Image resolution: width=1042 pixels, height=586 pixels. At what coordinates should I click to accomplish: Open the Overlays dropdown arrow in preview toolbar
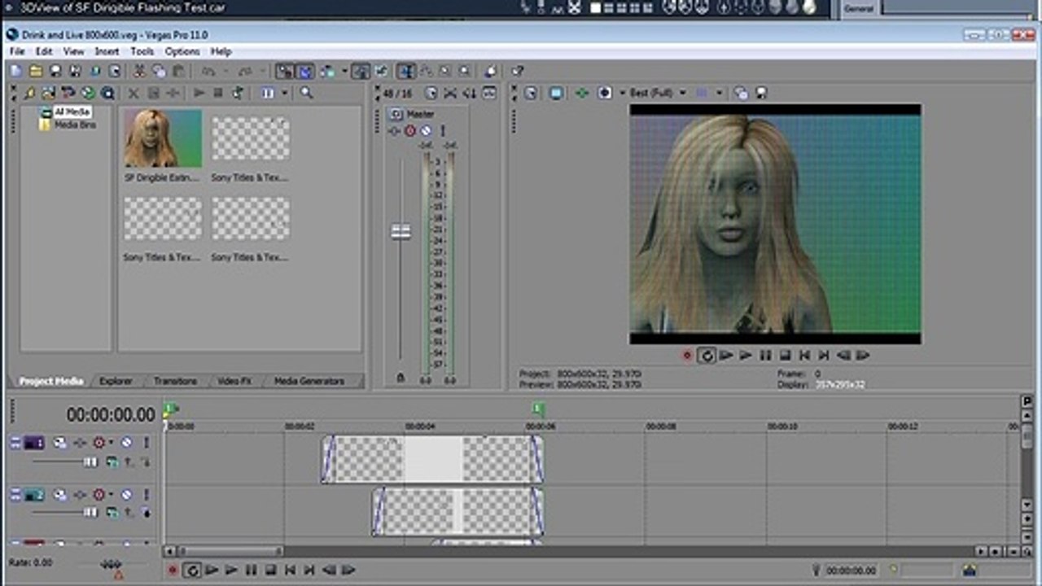[x=720, y=93]
